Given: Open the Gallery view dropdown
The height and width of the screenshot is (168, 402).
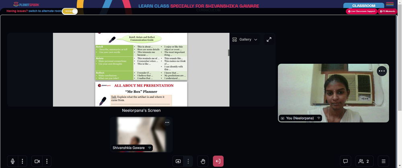Looking at the screenshot, I should click(244, 40).
